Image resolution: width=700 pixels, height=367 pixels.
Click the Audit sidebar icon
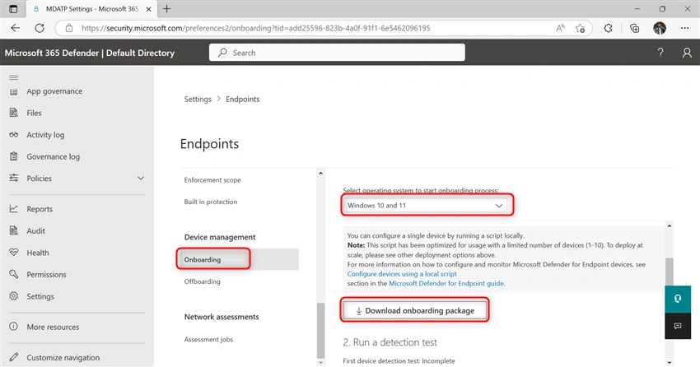tap(14, 230)
